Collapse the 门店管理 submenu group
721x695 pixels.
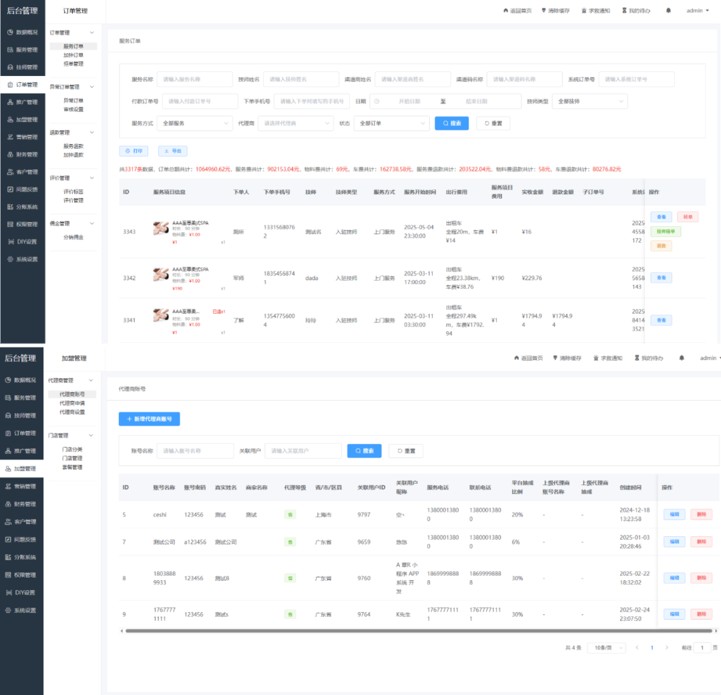(x=92, y=436)
